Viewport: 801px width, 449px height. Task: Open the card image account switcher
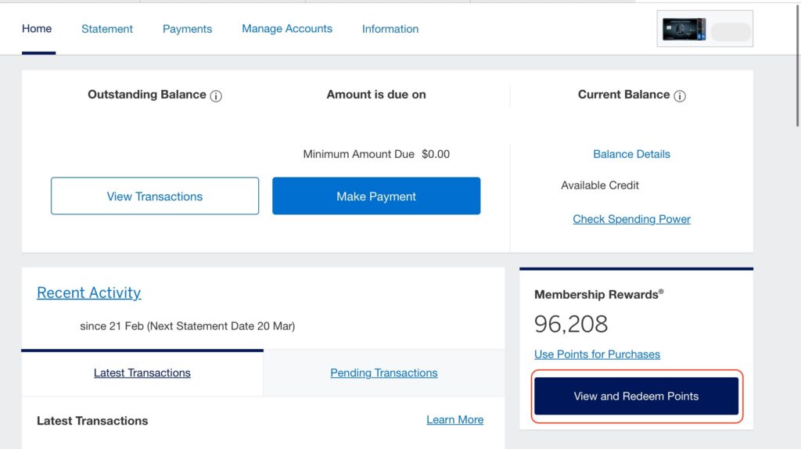click(x=684, y=30)
